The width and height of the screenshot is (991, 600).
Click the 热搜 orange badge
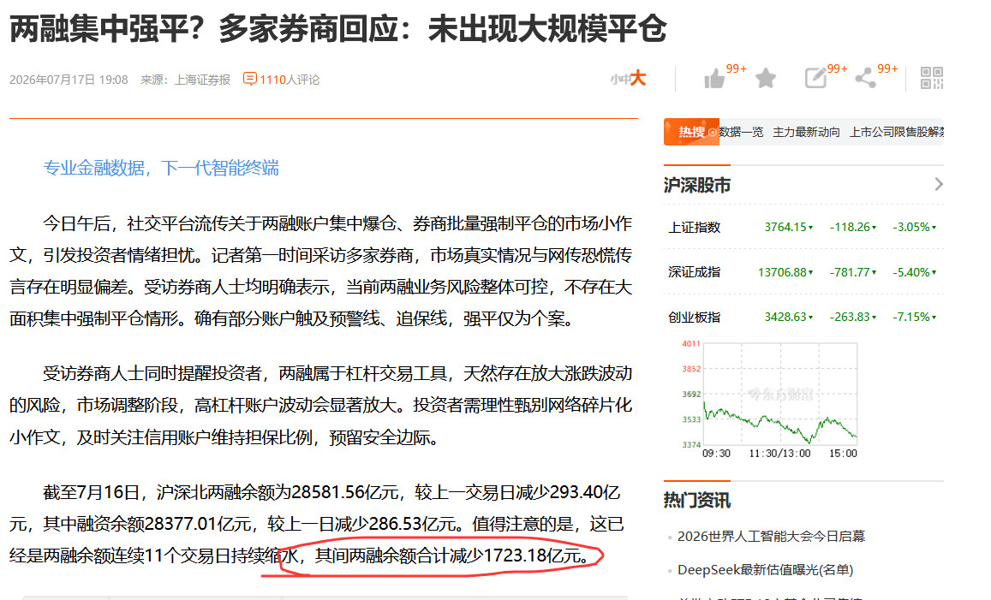tap(691, 132)
